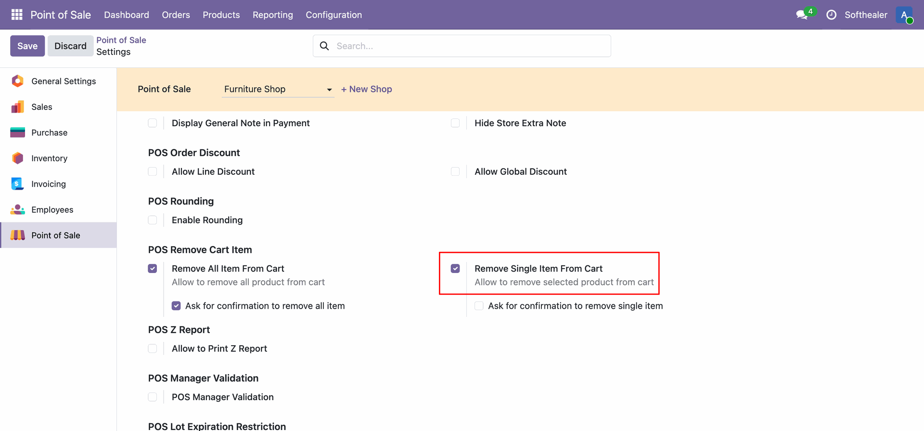
Task: Click the Sales bar chart icon
Action: click(x=18, y=107)
